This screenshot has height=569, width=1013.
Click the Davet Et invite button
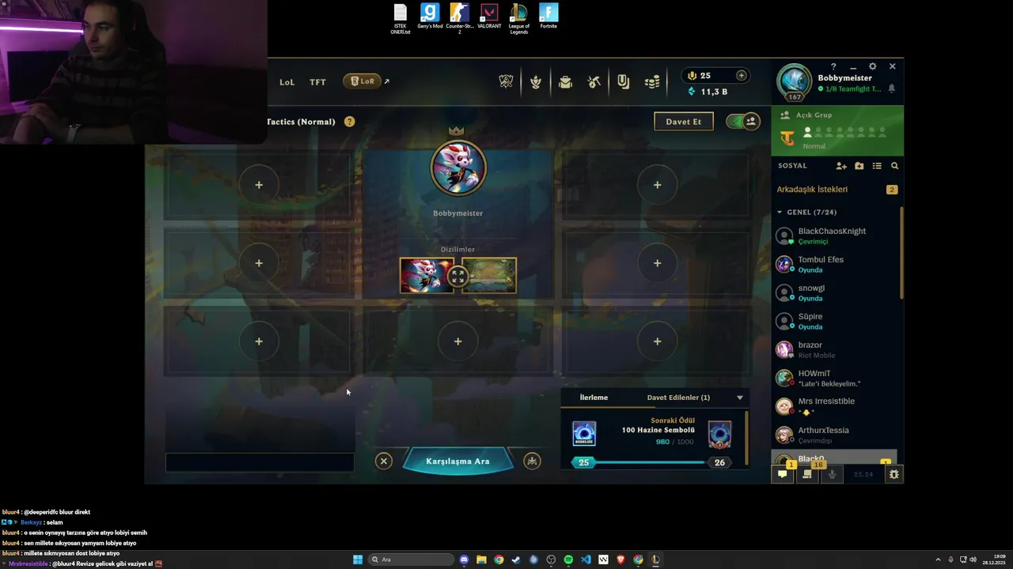tap(684, 122)
